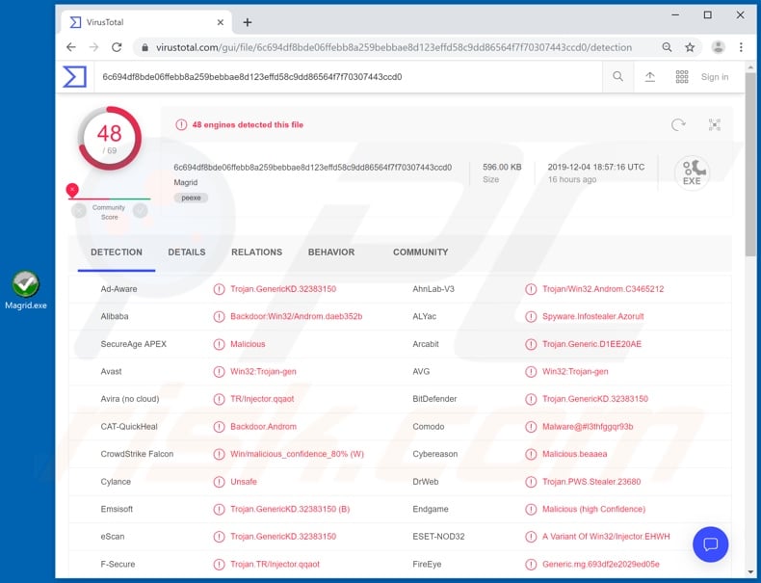Click the 48 / 69 detection score circle
761x583 pixels.
110,139
